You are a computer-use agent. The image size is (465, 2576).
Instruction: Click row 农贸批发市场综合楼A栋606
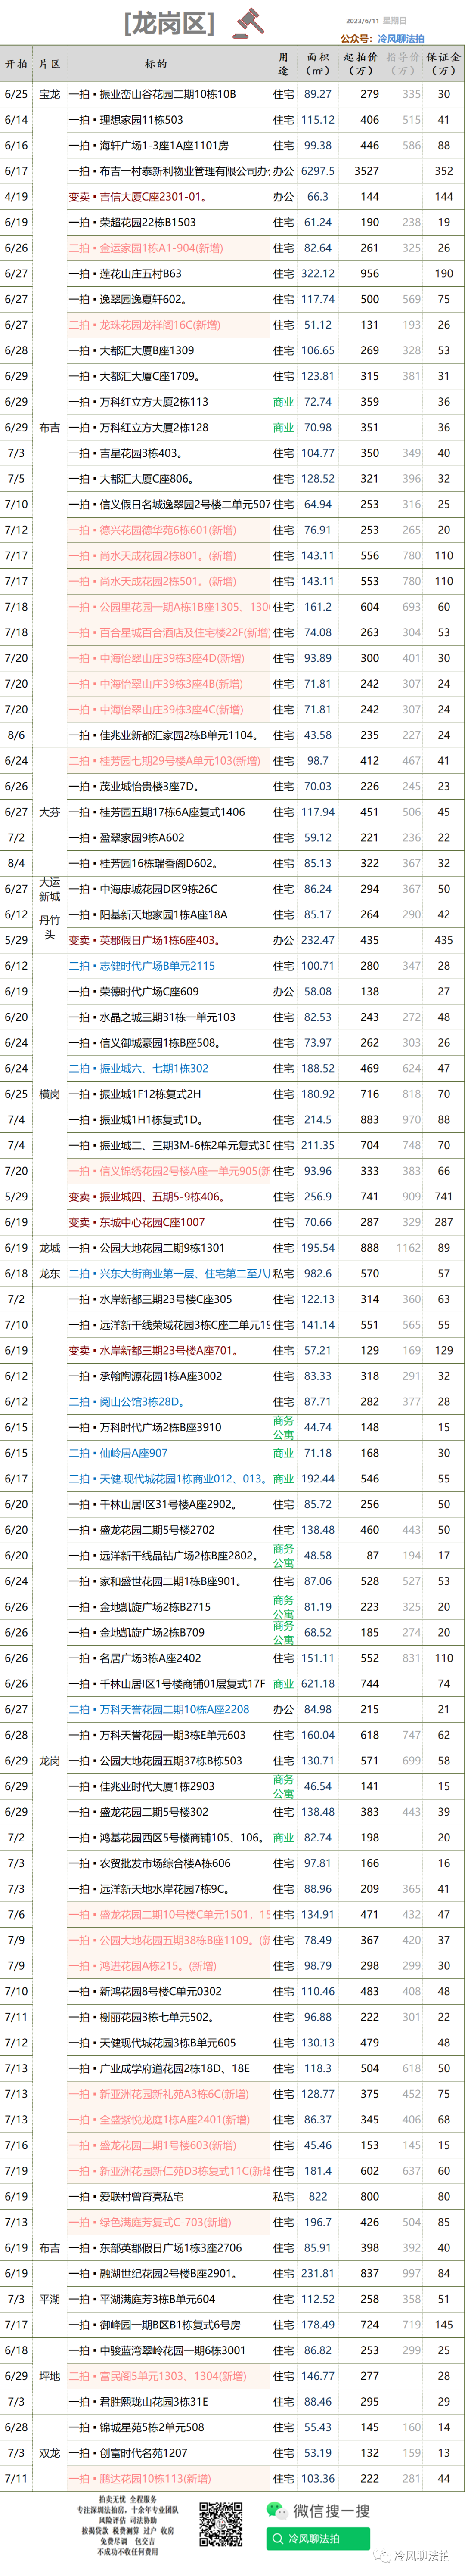pos(232,1863)
